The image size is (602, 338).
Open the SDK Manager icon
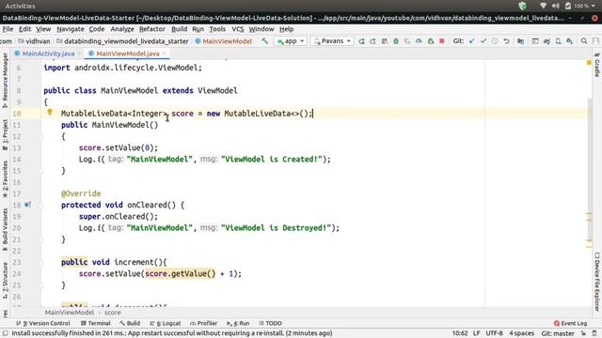tap(570, 41)
